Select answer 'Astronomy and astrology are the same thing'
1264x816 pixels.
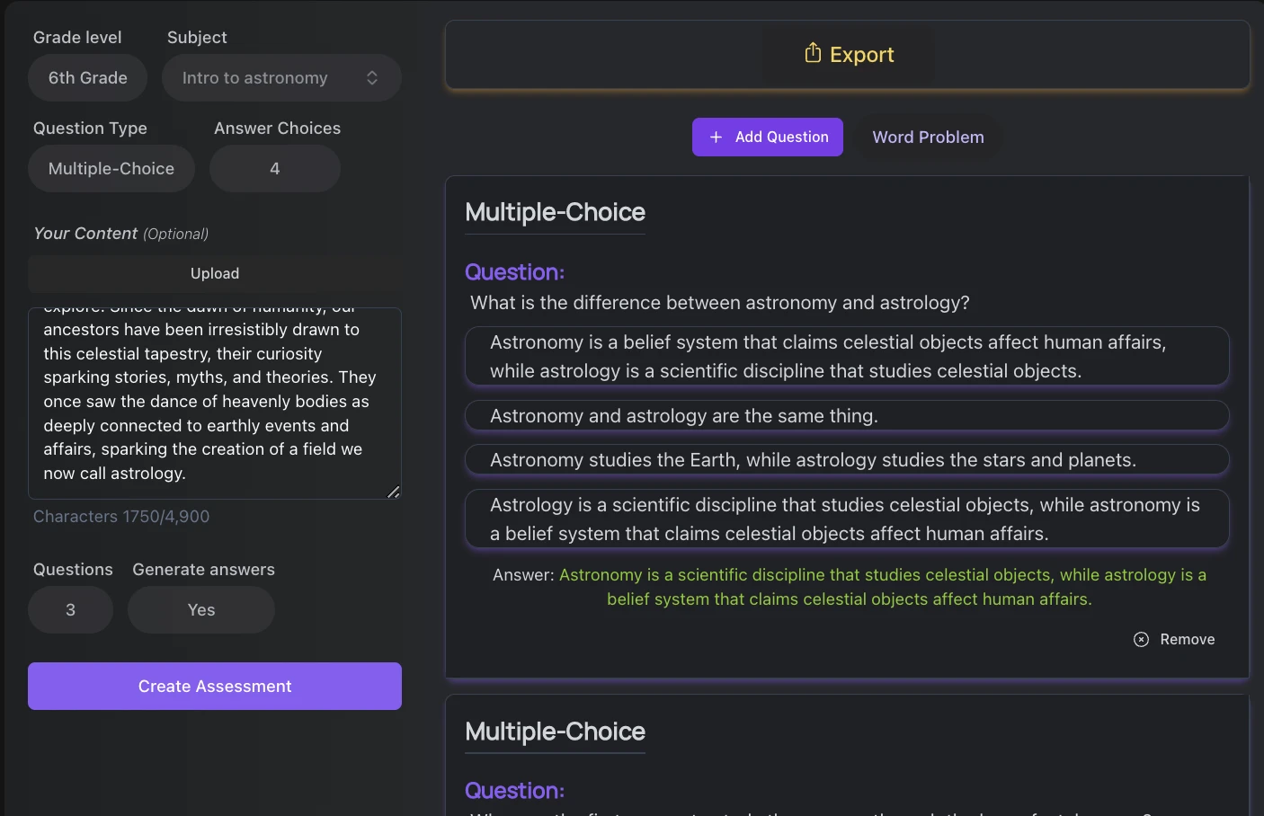[x=847, y=416]
